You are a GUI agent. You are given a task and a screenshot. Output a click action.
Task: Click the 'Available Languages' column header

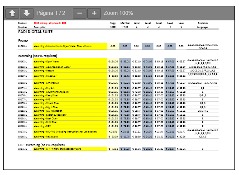click(203, 25)
